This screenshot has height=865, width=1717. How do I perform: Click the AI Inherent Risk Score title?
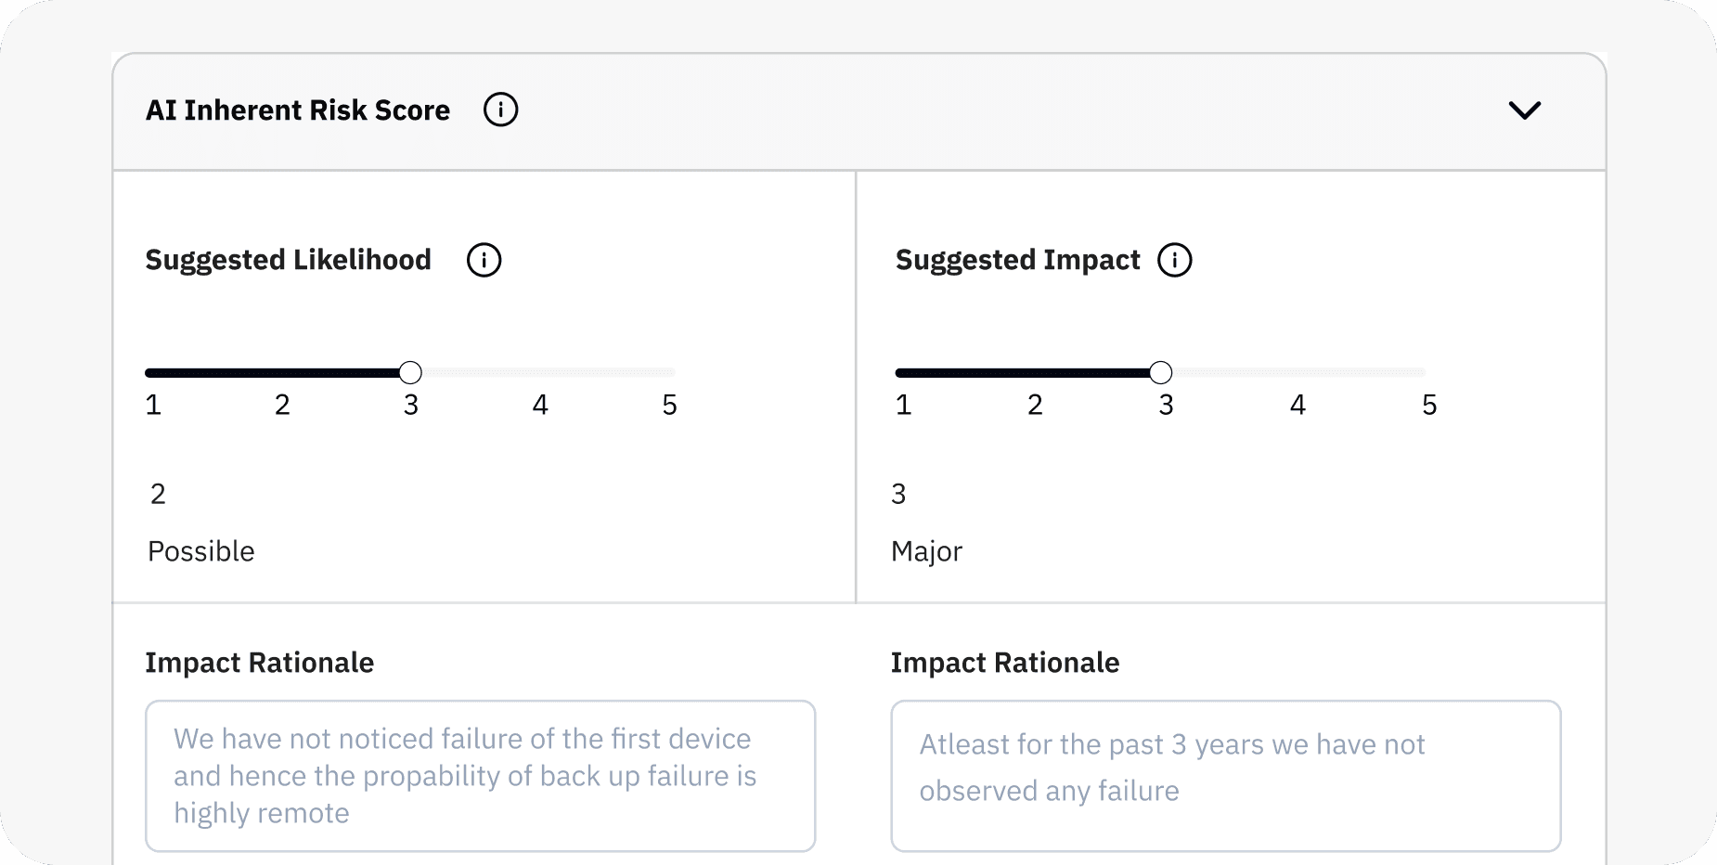(x=297, y=109)
